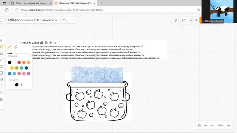Pick the olive green color swatch
Screen dimensions: 237x133
coord(17,68)
